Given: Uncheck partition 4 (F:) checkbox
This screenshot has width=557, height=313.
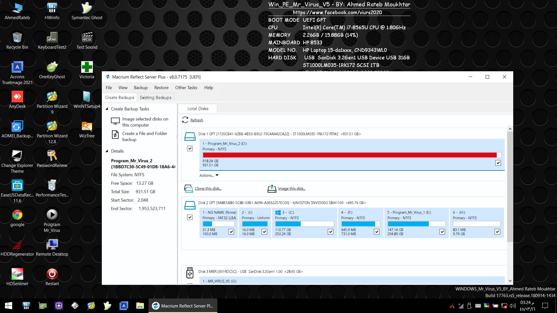Looking at the screenshot, I should 377,232.
